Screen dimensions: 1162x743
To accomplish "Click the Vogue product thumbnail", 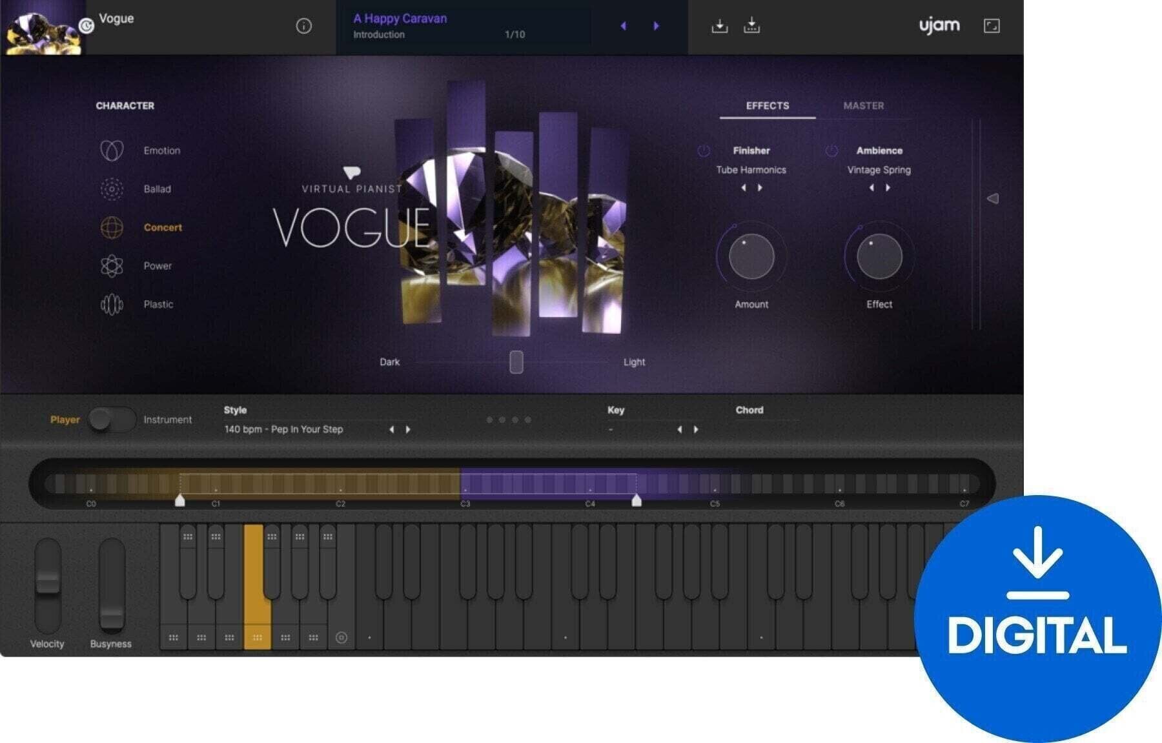I will [x=43, y=27].
